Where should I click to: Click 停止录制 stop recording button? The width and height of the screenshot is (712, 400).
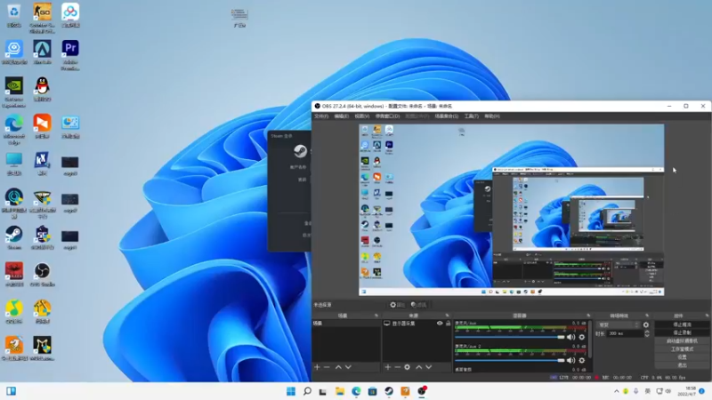pyautogui.click(x=682, y=332)
